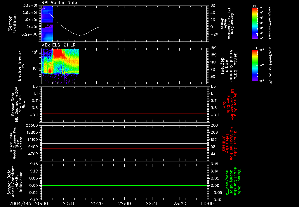
Task: Click the '10²' electron energy tick label
Action: click(x=35, y=52)
